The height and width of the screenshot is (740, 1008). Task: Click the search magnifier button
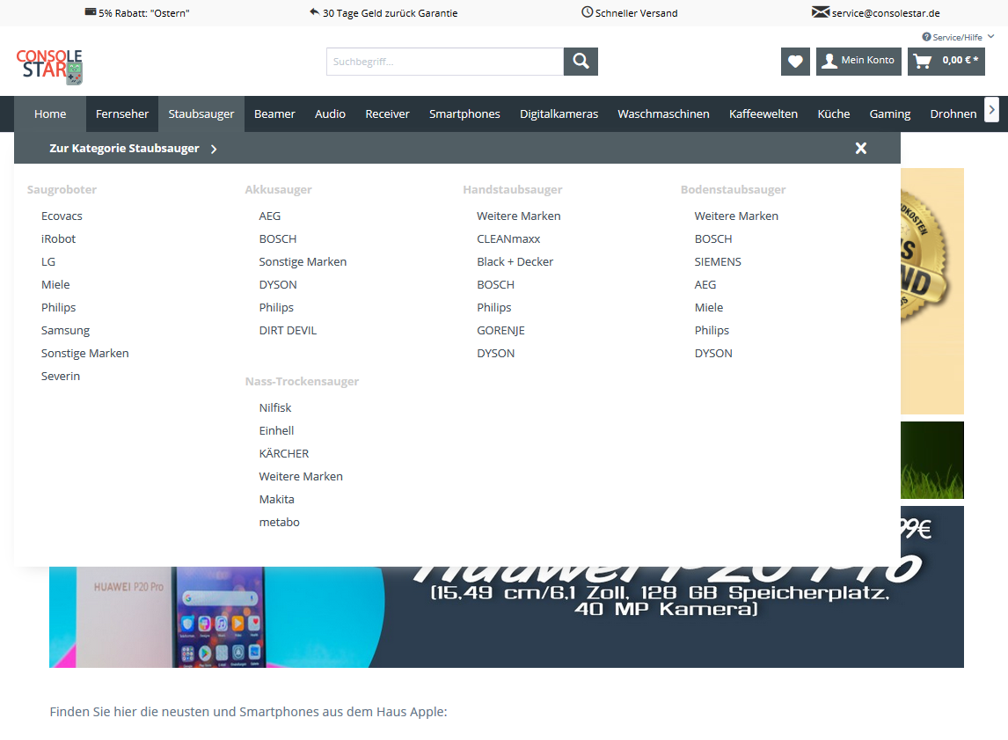point(581,62)
